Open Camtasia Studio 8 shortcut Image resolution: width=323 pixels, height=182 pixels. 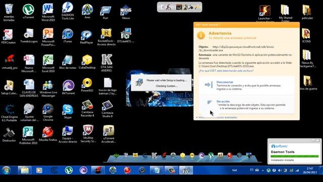pyautogui.click(x=107, y=106)
